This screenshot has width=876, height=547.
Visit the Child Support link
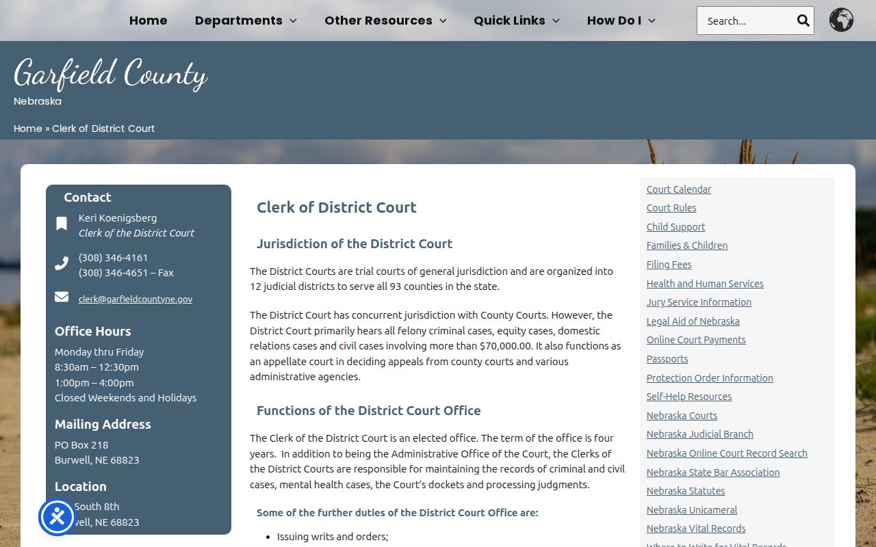click(x=675, y=227)
